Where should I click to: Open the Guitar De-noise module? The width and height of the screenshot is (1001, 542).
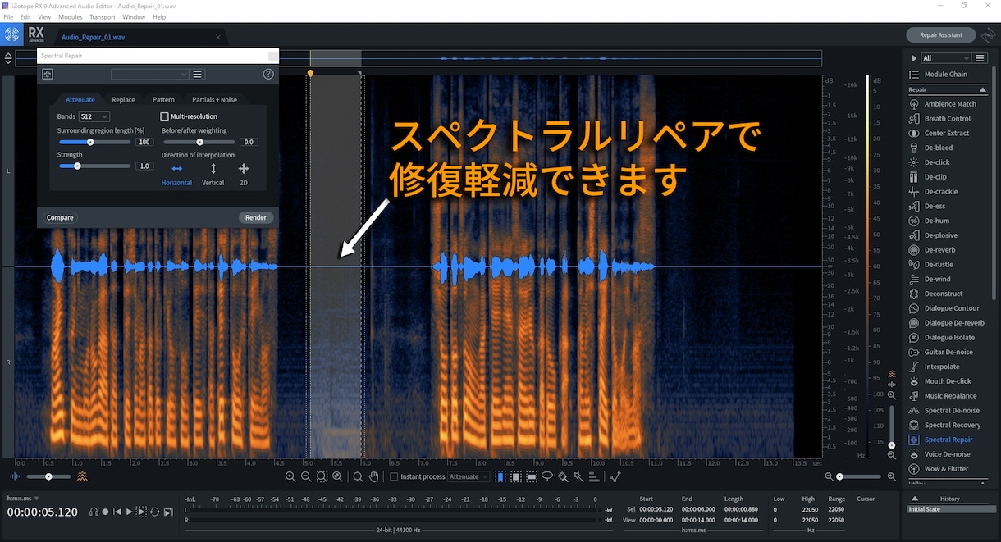(x=948, y=352)
